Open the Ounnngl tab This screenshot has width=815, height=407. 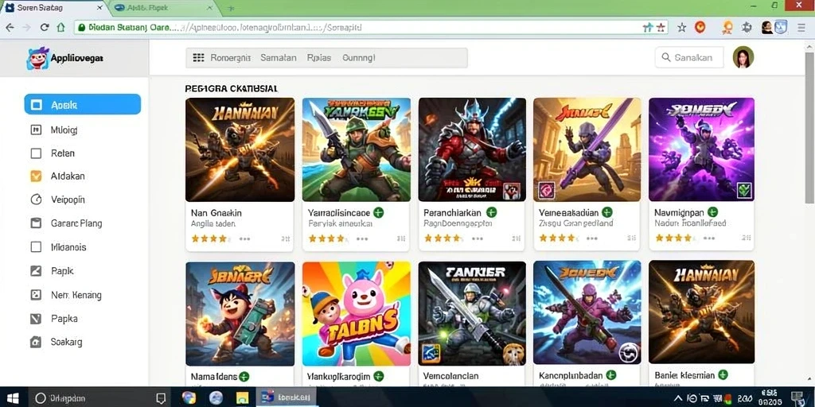tap(359, 57)
